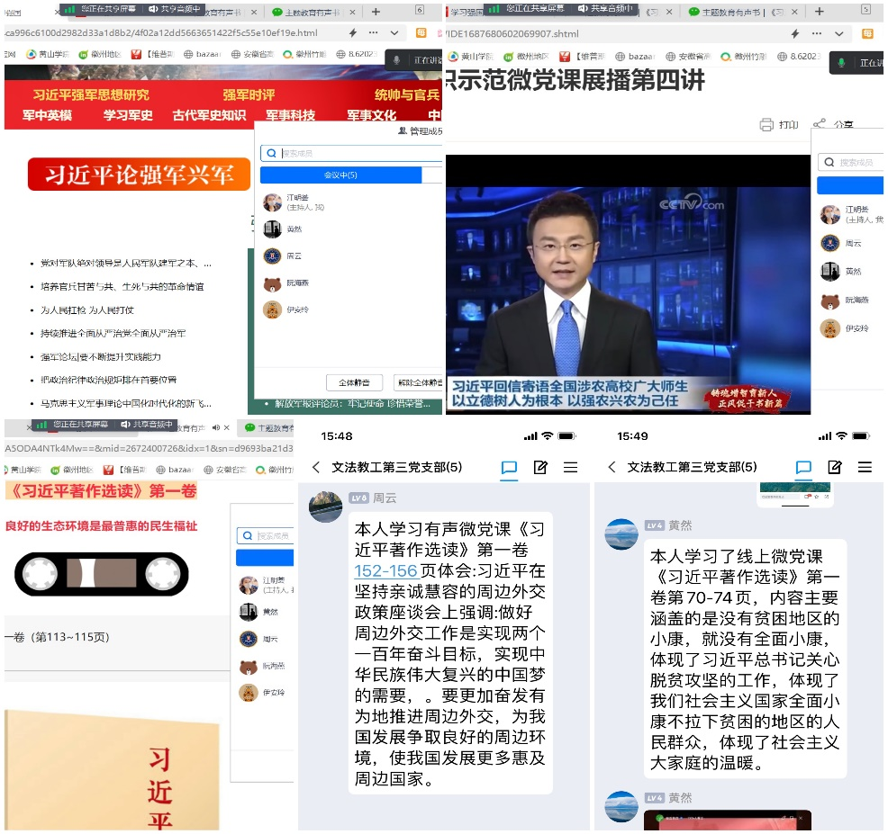
Task: Open 徽州地区 bookmark in top-left browser
Action: click(100, 54)
